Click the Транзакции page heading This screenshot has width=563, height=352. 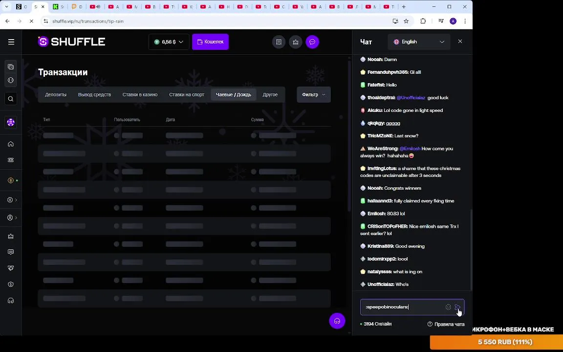pos(63,72)
